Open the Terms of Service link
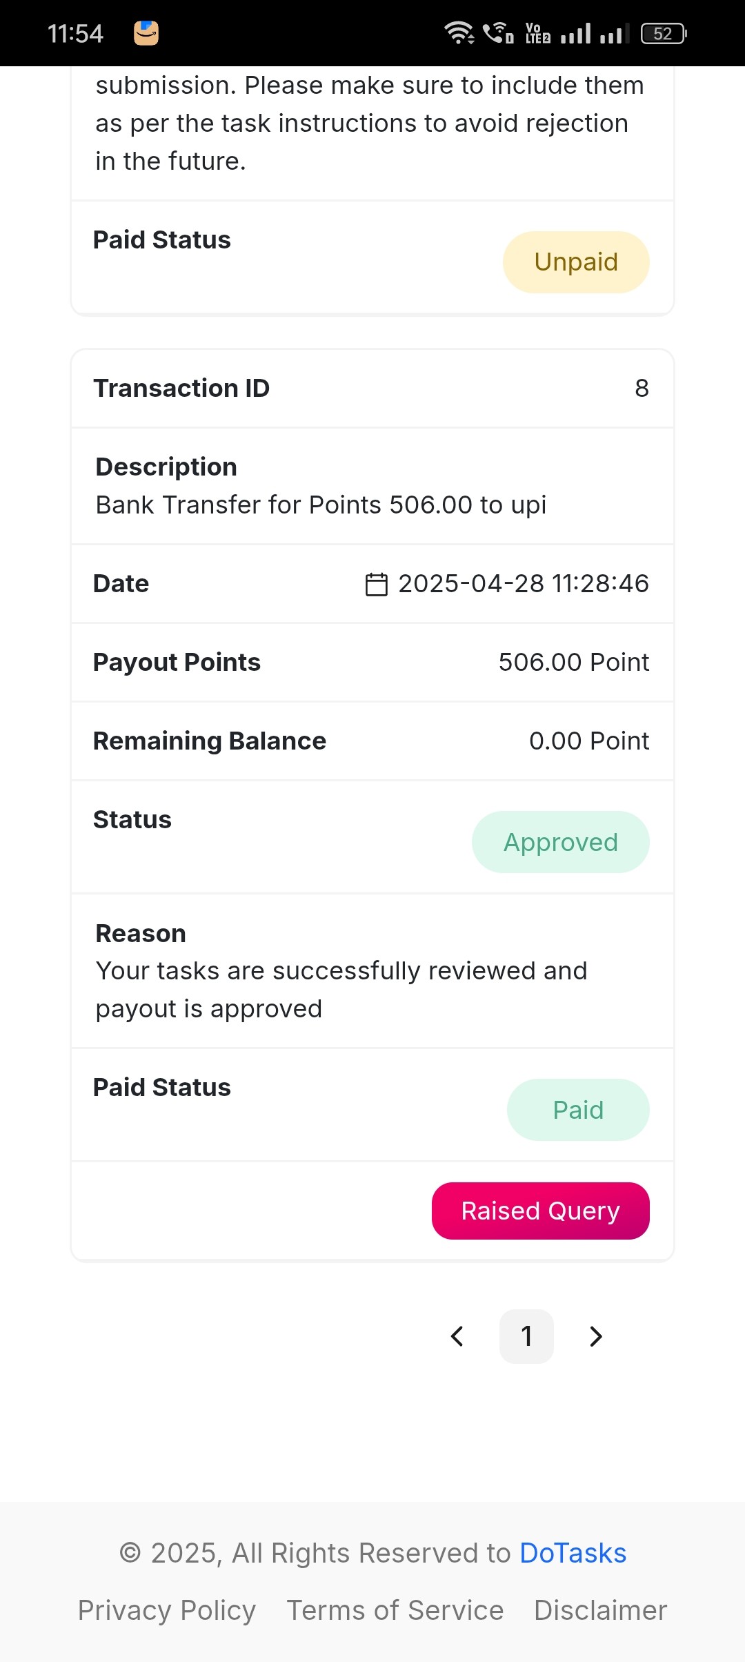This screenshot has width=745, height=1662. click(x=395, y=1610)
